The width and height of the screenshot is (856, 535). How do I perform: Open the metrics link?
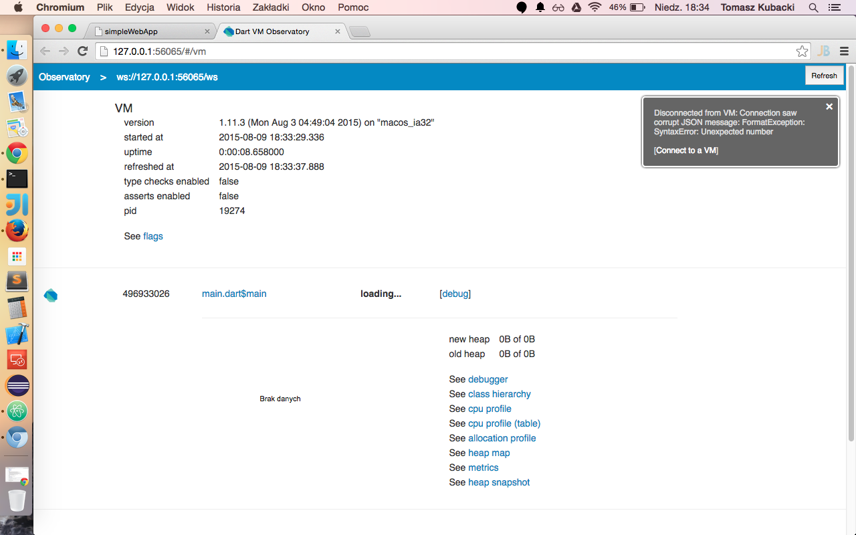(x=484, y=467)
